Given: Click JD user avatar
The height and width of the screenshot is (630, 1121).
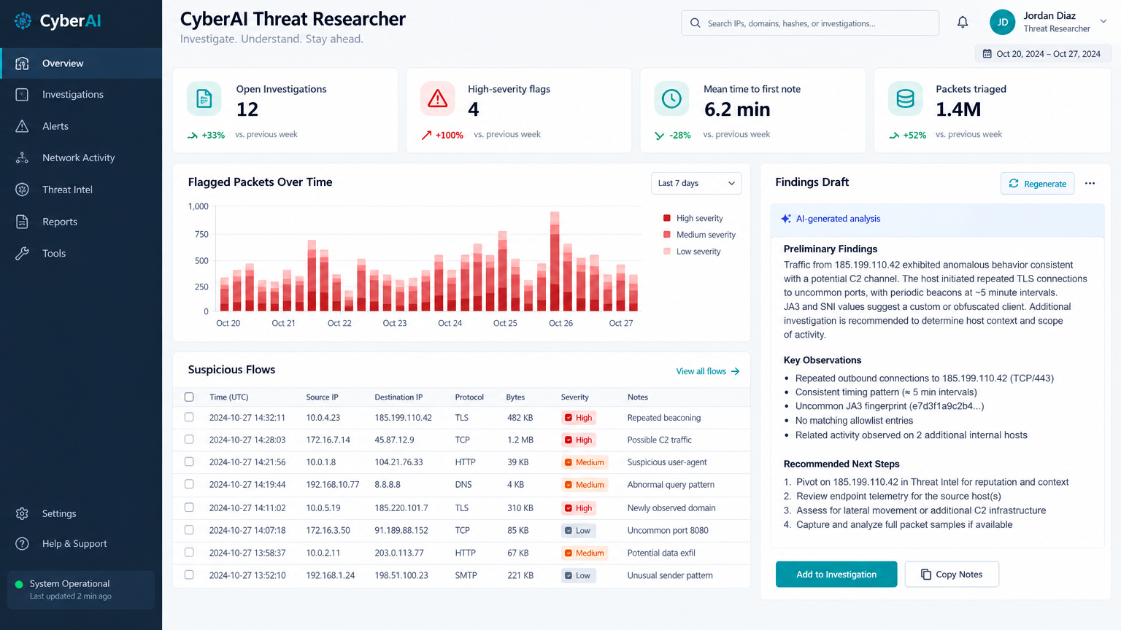Looking at the screenshot, I should point(1003,23).
